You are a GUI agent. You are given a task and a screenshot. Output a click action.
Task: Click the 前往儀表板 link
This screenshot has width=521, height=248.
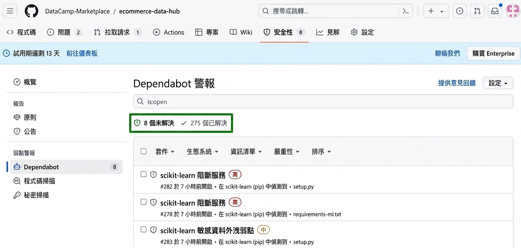(x=82, y=53)
